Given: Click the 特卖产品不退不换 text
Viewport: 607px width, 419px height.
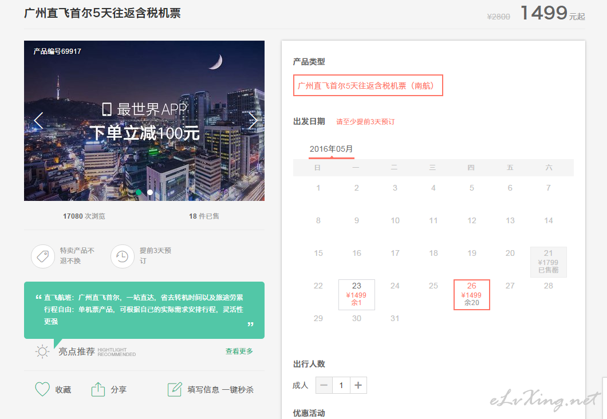Looking at the screenshot, I should point(77,255).
